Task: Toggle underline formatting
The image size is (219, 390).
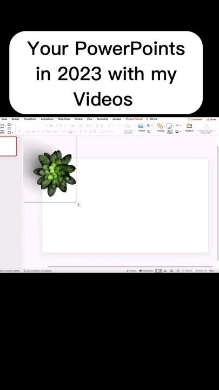Action: click(x=28, y=131)
